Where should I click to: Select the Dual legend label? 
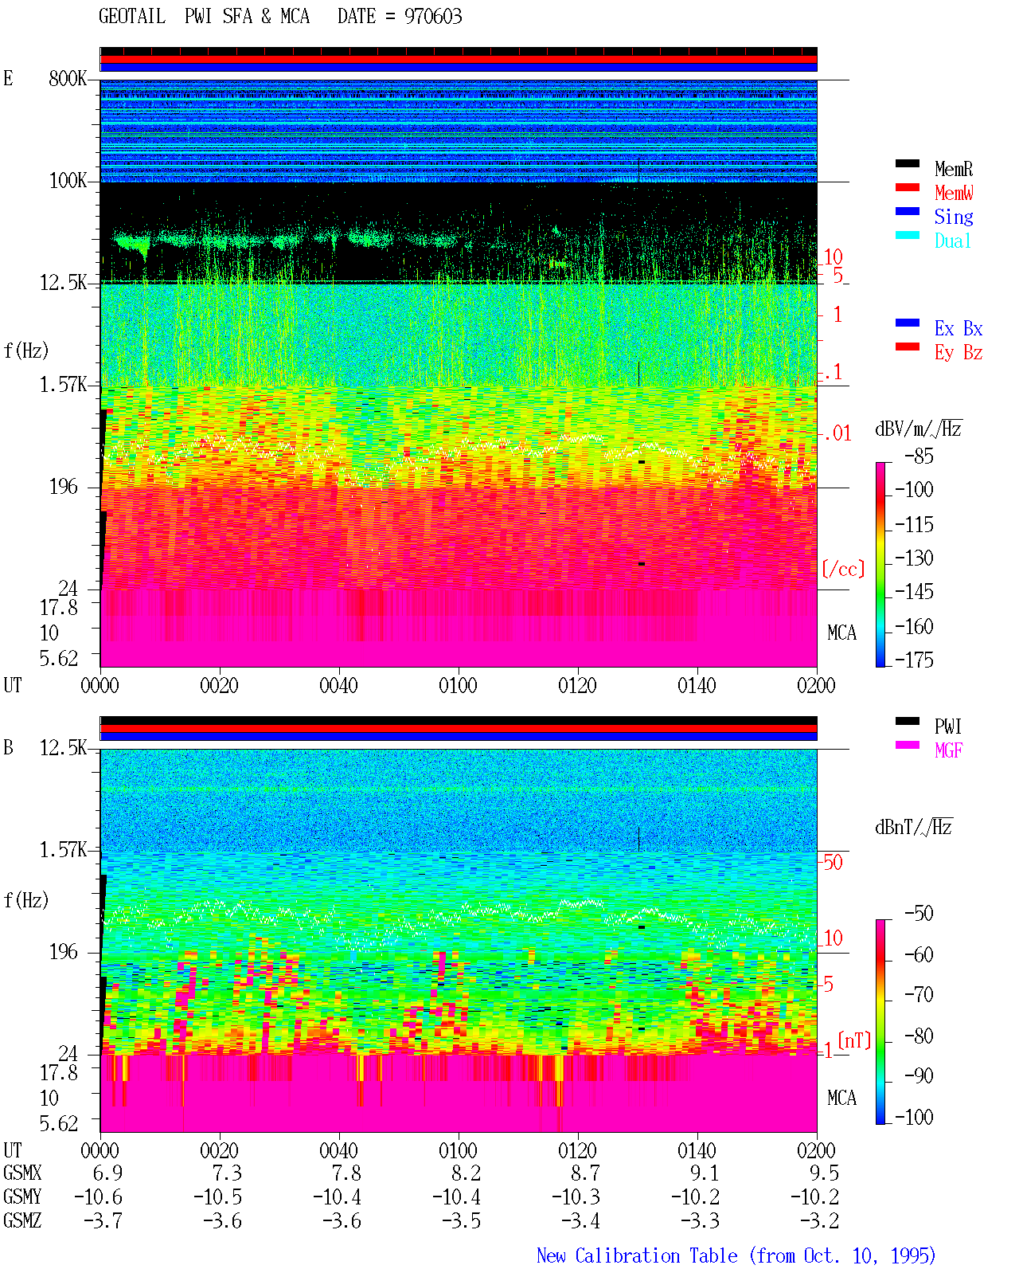pyautogui.click(x=953, y=241)
